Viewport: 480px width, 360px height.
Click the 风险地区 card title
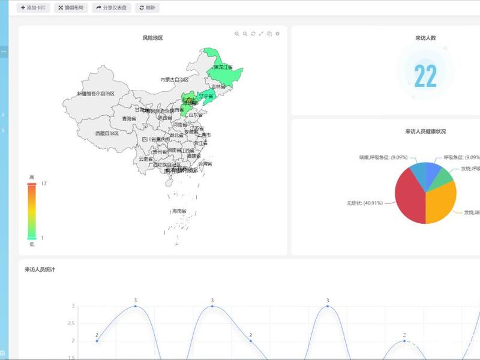(x=153, y=38)
